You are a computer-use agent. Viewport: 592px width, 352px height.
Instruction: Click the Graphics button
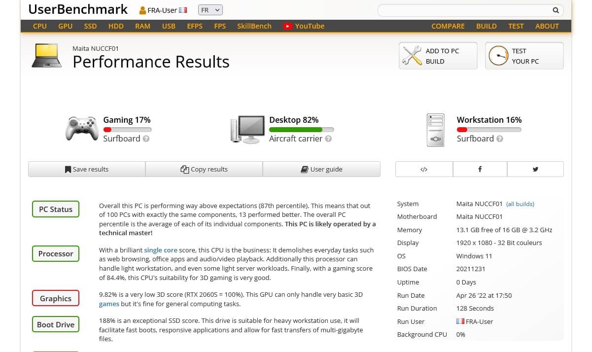[56, 298]
